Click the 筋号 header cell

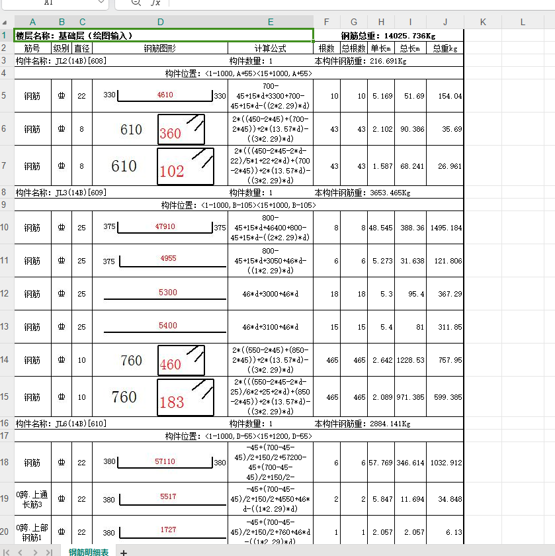pyautogui.click(x=32, y=48)
